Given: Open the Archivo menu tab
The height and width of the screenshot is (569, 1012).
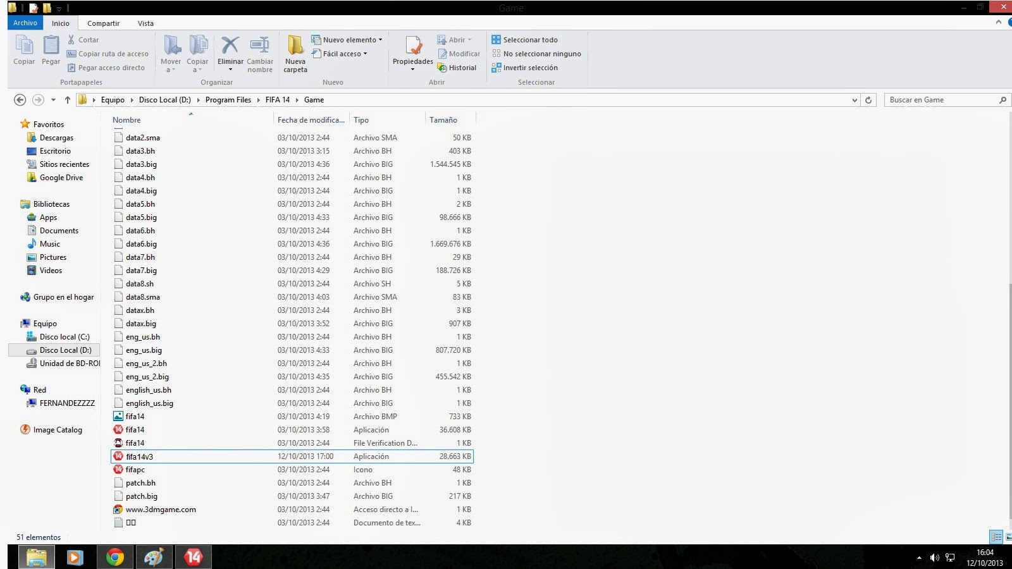Looking at the screenshot, I should click(x=25, y=23).
